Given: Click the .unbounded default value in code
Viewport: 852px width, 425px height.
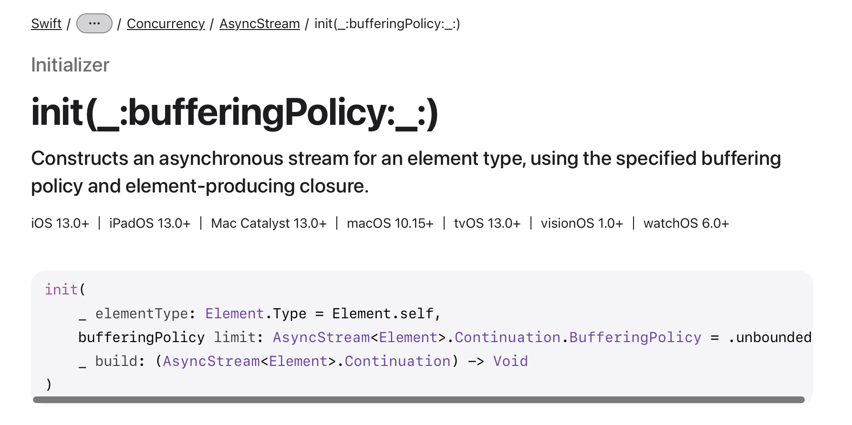Looking at the screenshot, I should click(770, 337).
